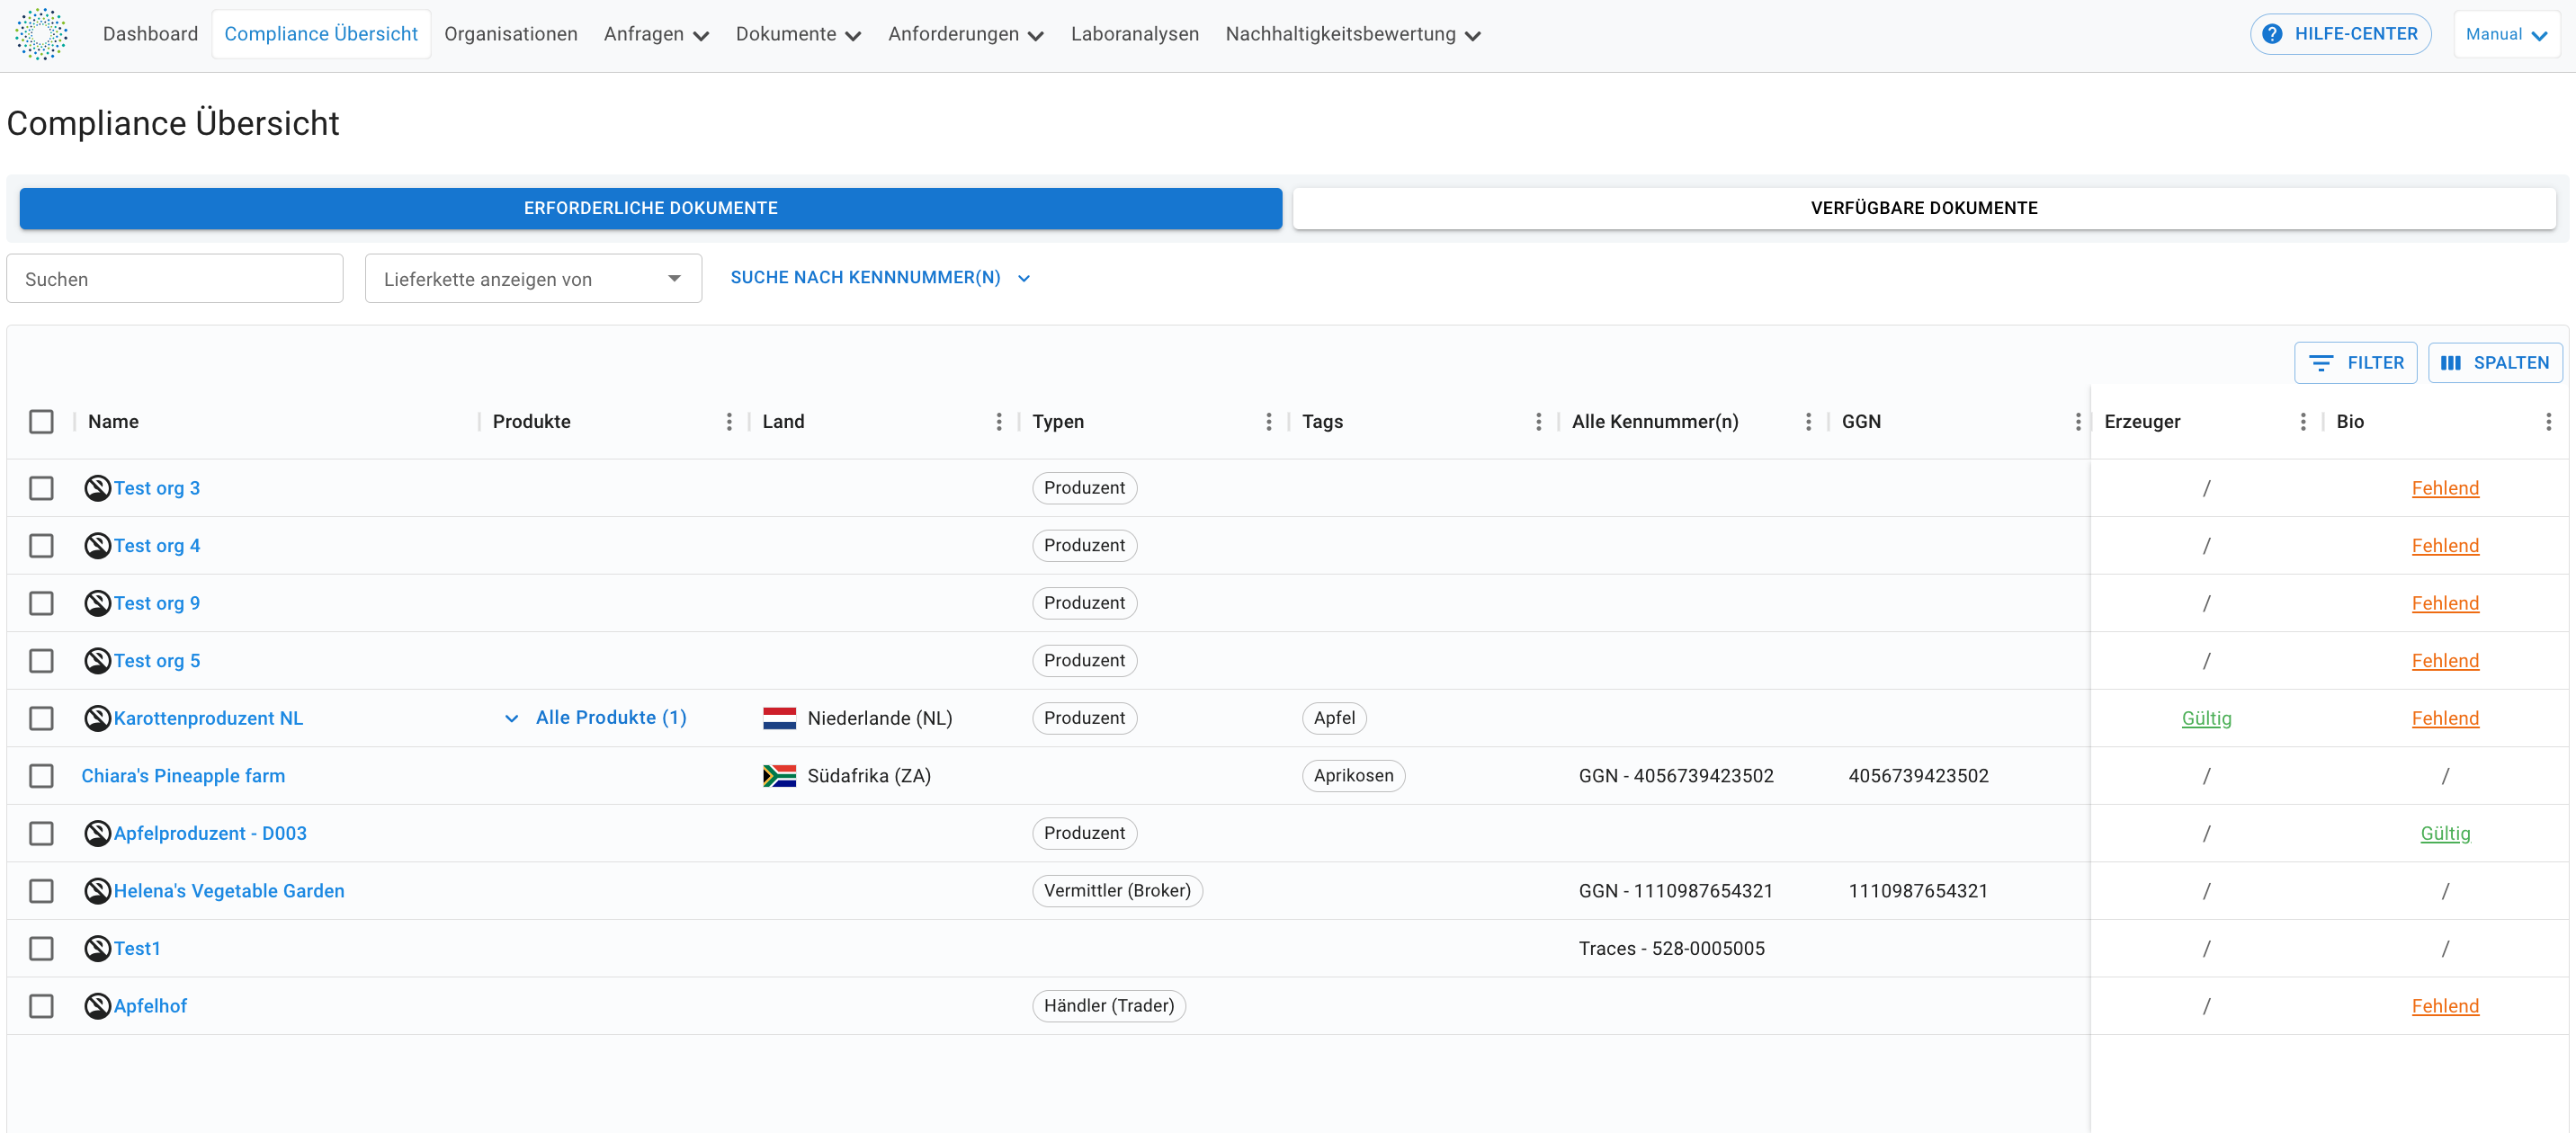Go to the Dashboard menu item
Image resolution: width=2576 pixels, height=1133 pixels.
click(x=150, y=34)
